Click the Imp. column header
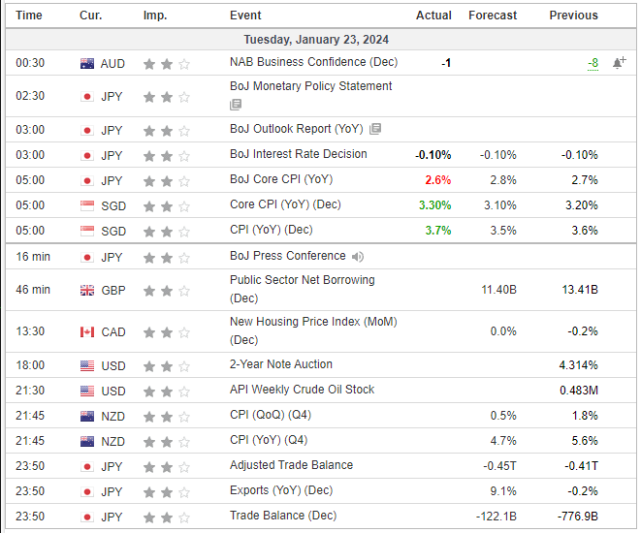 click(x=154, y=16)
